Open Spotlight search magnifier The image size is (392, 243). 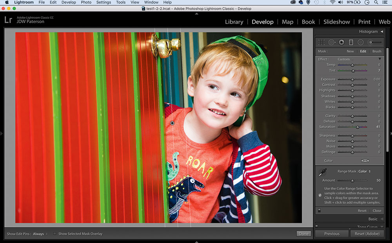tap(376, 2)
